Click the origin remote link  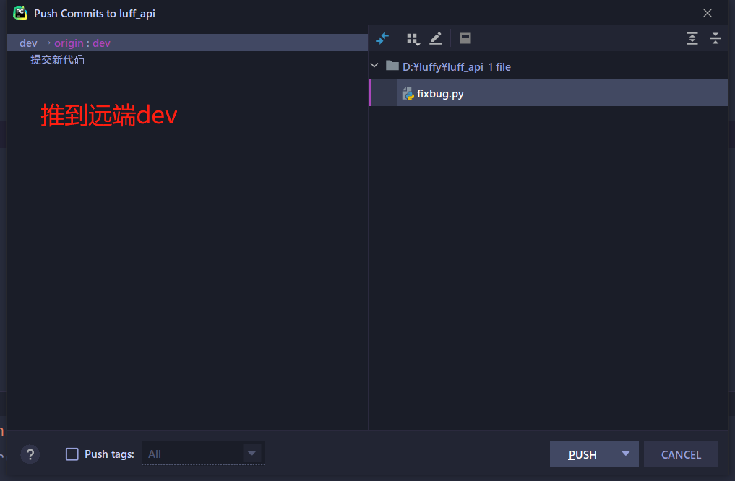[x=69, y=43]
